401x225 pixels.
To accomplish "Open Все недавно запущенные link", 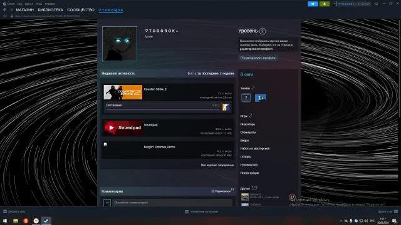I will pyautogui.click(x=217, y=165).
